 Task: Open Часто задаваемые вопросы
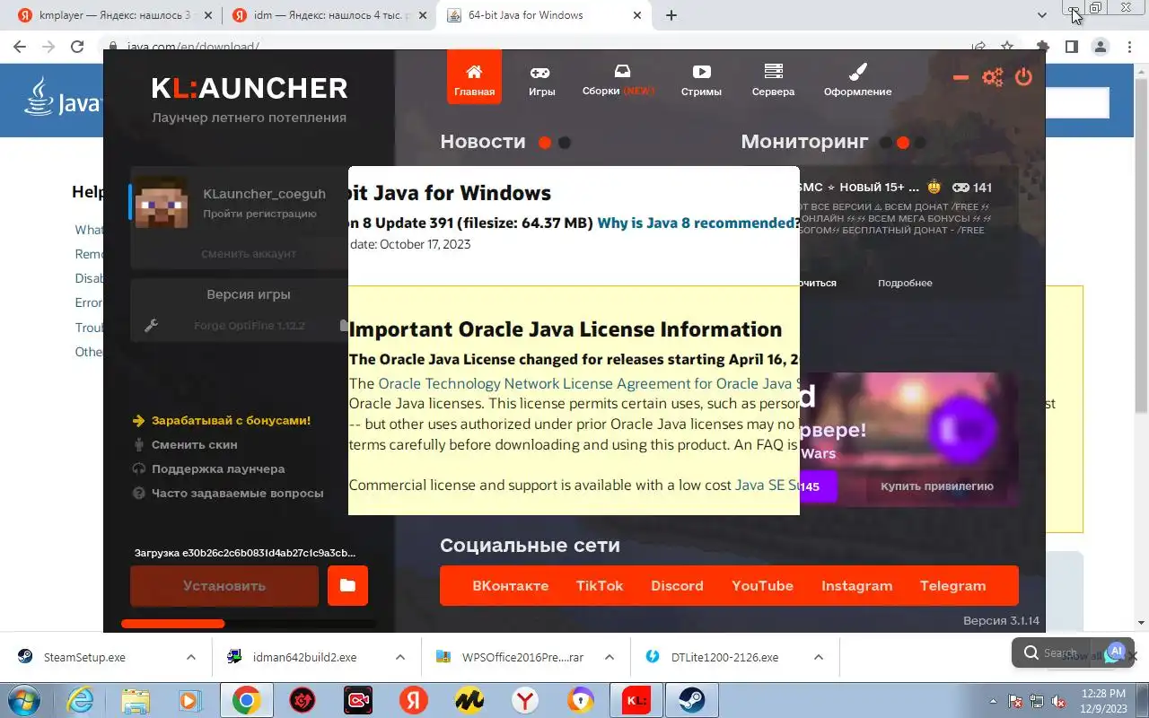point(237,493)
